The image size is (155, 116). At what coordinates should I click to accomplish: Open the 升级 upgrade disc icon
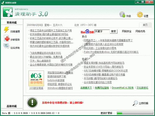[x=122, y=14]
